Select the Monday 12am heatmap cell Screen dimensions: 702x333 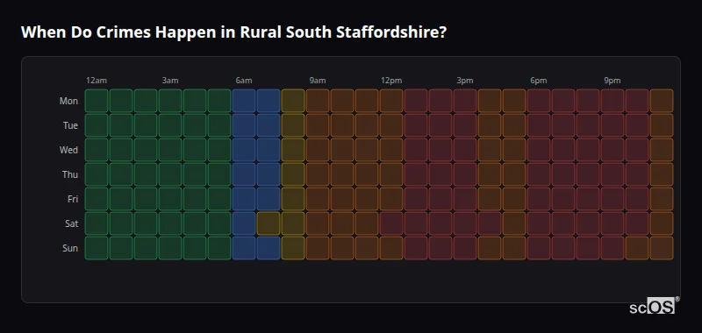(97, 101)
